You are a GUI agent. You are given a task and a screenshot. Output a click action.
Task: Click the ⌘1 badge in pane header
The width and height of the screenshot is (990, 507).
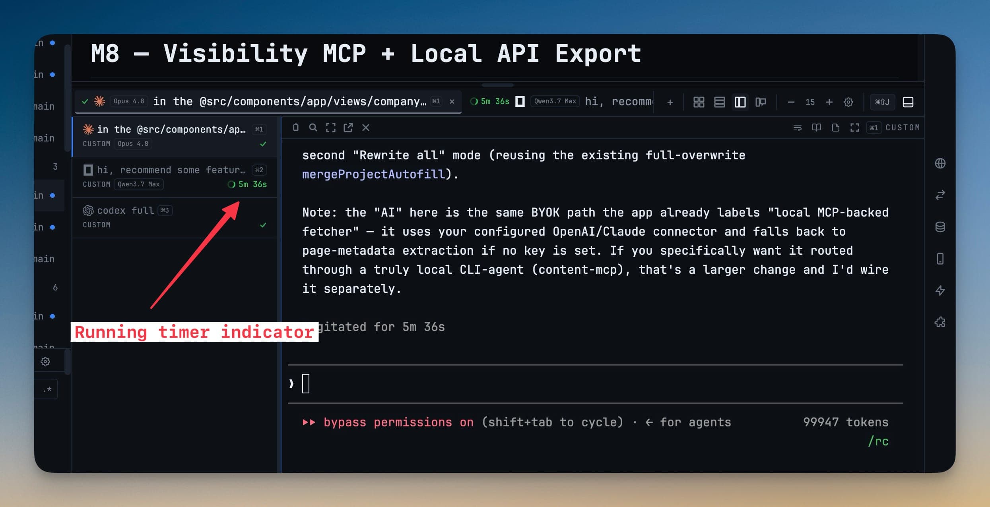point(874,128)
